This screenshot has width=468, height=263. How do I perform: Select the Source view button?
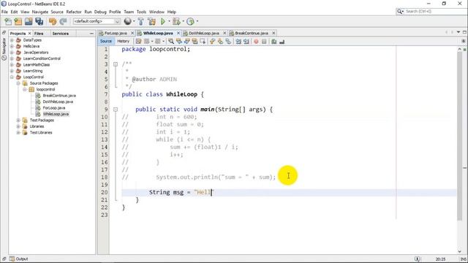pos(106,41)
